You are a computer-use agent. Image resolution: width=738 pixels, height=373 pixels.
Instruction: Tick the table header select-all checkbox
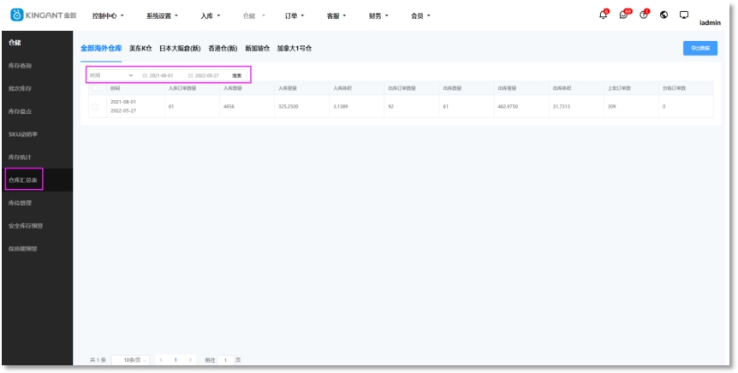pos(95,88)
